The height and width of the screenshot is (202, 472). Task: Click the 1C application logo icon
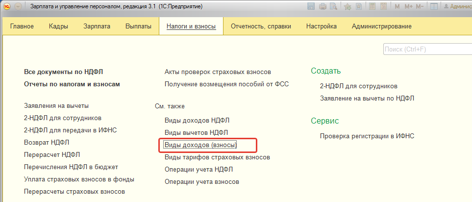(x=7, y=6)
